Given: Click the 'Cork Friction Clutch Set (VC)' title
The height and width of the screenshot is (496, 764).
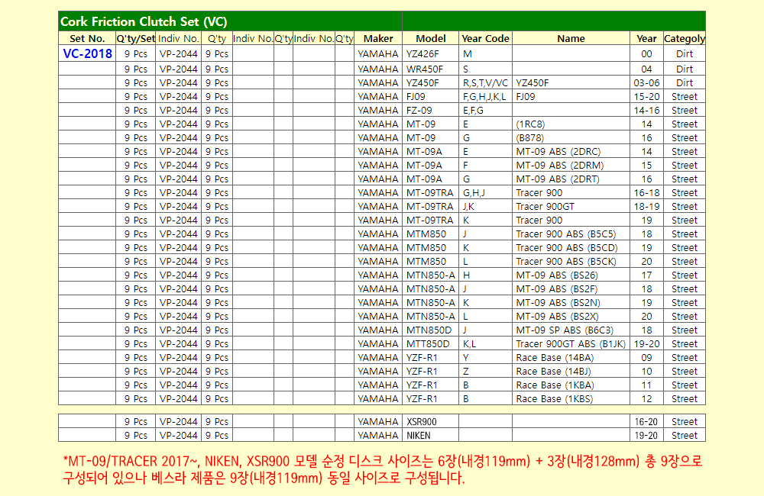Looking at the screenshot, I should tap(144, 22).
